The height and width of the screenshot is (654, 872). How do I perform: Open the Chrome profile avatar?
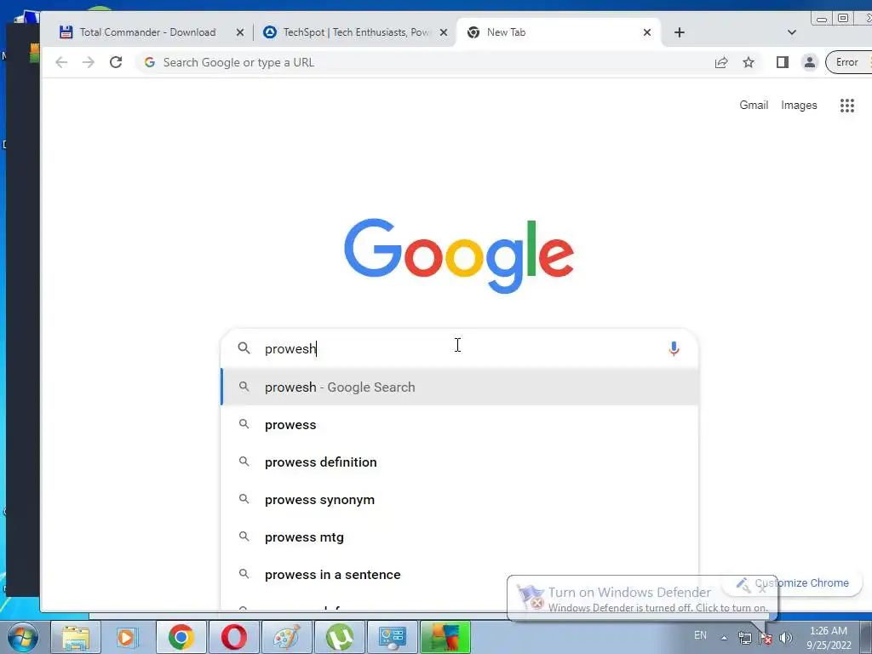(x=810, y=62)
